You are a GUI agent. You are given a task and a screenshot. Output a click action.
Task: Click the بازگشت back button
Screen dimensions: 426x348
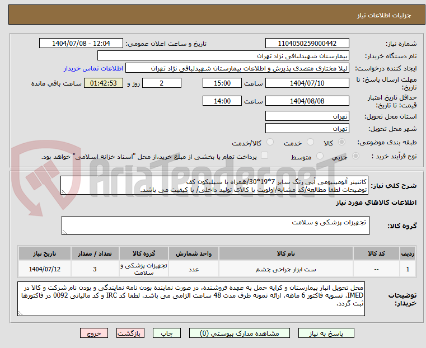130,333
